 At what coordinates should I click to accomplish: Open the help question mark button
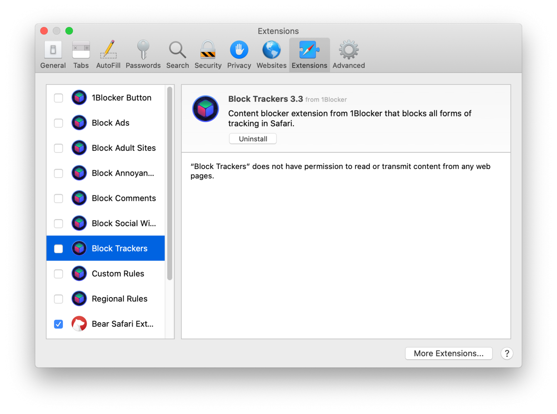(x=507, y=353)
